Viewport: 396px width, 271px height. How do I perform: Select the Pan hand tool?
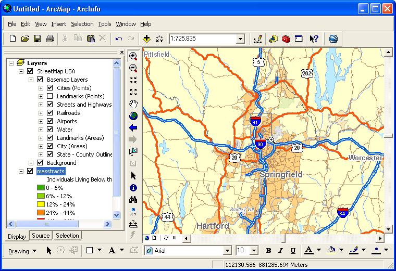133,104
